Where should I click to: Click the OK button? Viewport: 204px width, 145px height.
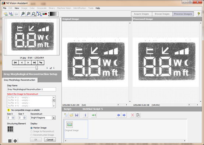click(36, 139)
